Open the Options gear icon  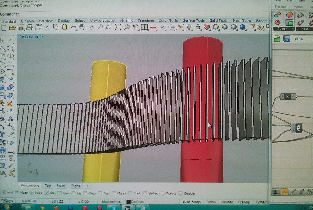pos(260,27)
